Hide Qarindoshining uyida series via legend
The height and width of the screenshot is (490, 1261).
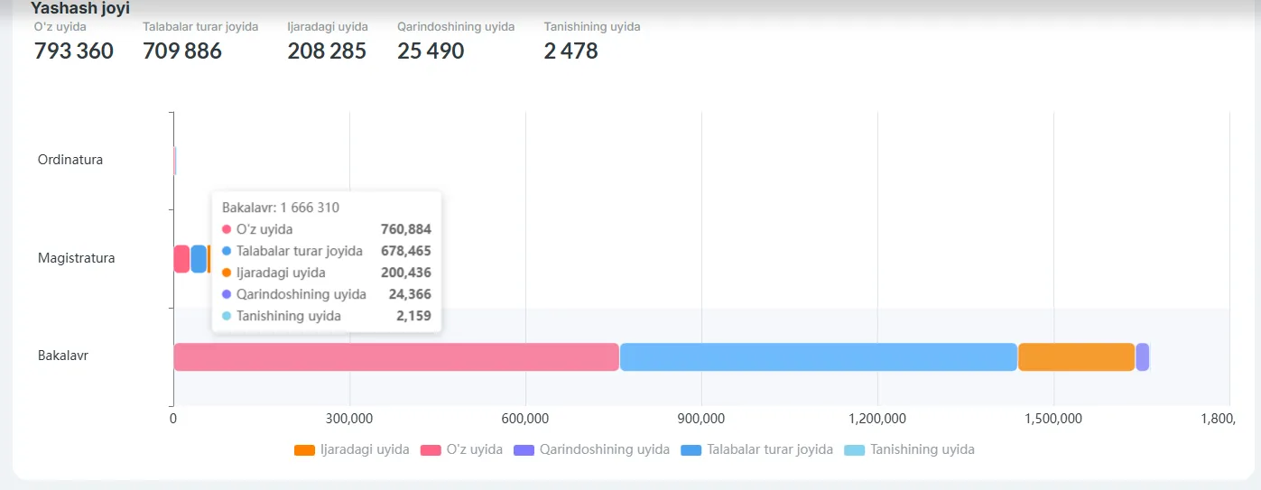tap(591, 449)
